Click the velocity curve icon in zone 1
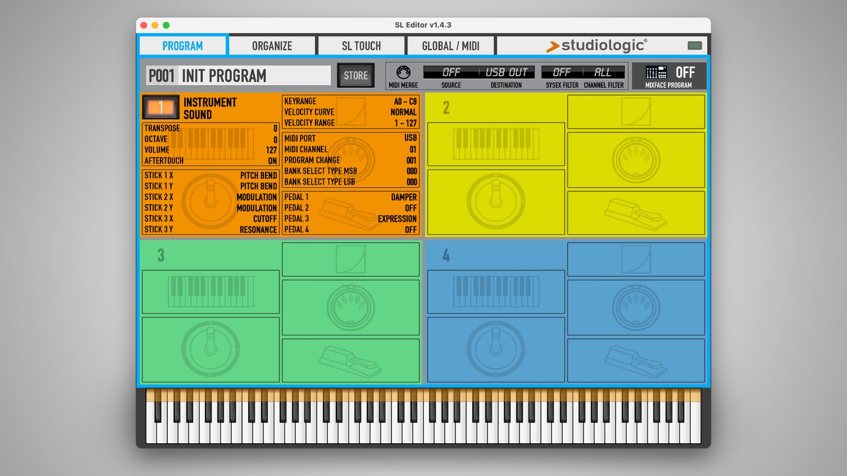The height and width of the screenshot is (476, 847). [350, 112]
